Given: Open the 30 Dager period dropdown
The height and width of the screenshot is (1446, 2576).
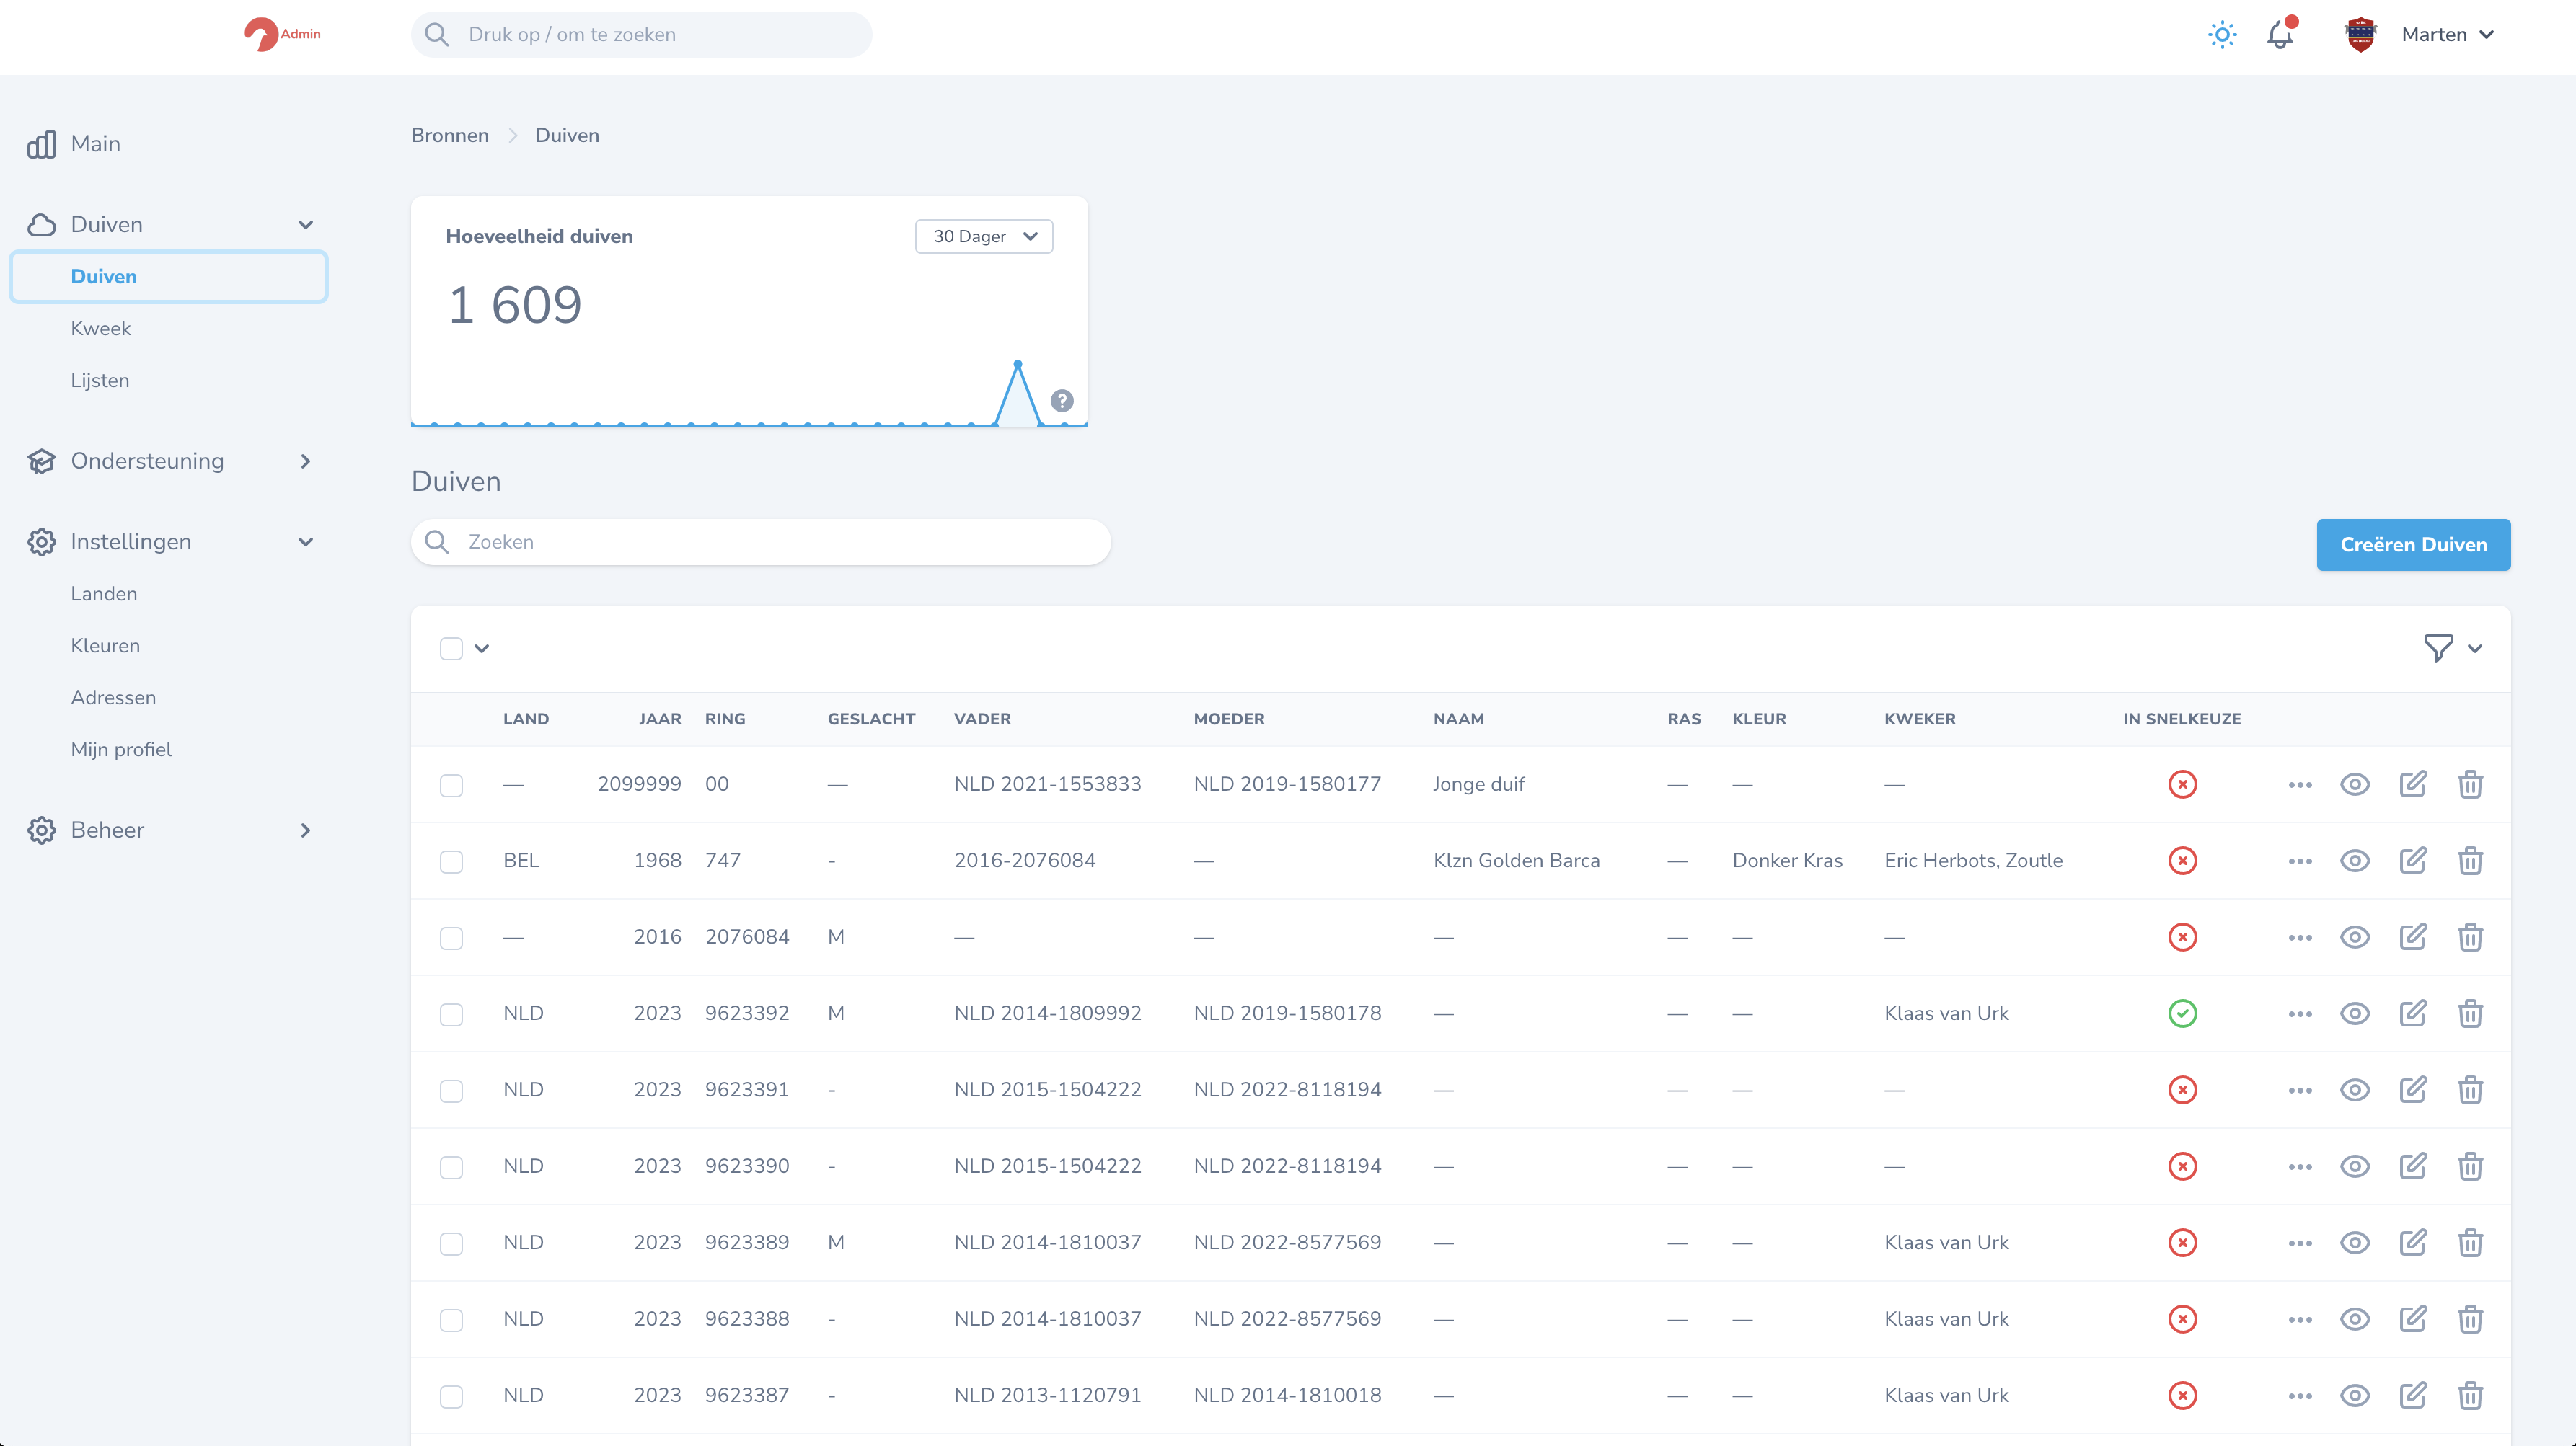Looking at the screenshot, I should [984, 237].
